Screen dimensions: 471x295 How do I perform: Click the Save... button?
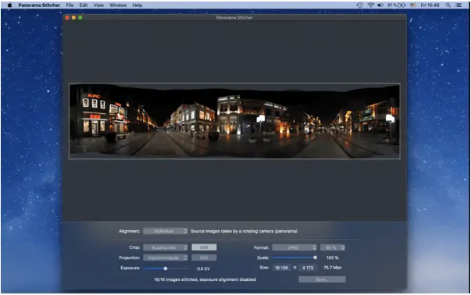[x=322, y=279]
